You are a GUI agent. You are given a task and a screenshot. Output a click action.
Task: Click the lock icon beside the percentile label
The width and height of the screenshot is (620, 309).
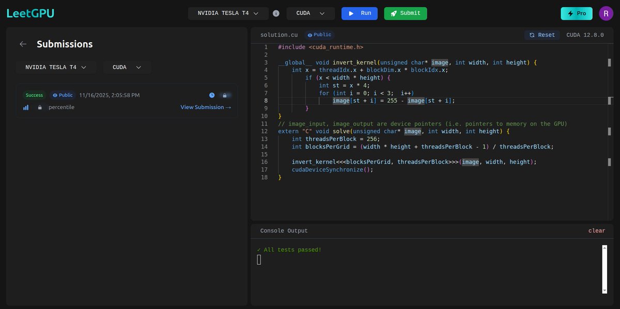click(40, 107)
